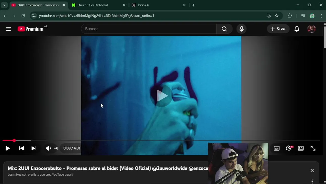Skip to next video

pyautogui.click(x=34, y=148)
